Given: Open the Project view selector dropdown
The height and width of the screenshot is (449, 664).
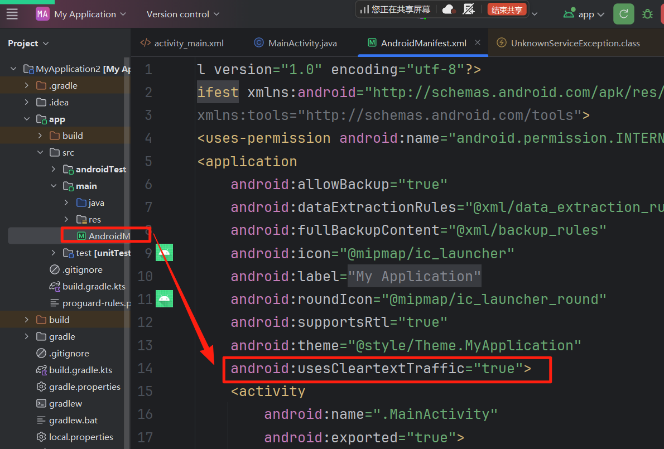Looking at the screenshot, I should pyautogui.click(x=28, y=43).
